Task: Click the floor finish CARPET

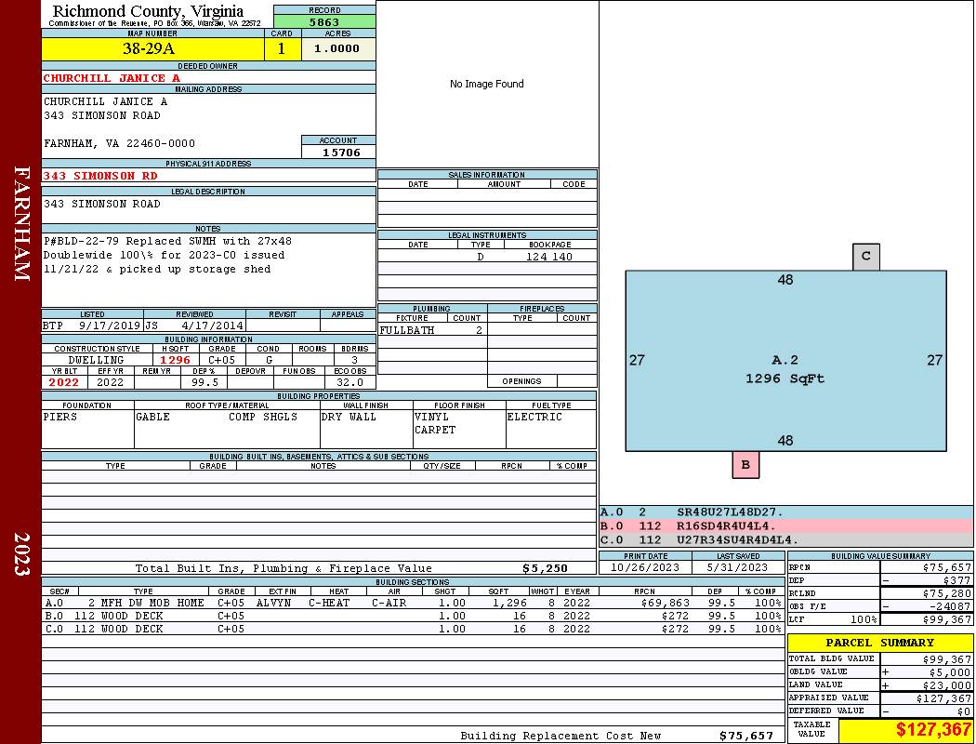Action: pos(434,431)
